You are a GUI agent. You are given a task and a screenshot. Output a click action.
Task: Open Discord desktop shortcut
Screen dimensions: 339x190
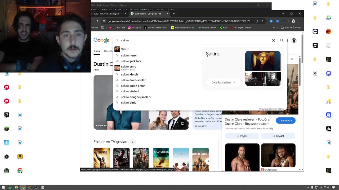click(x=329, y=73)
